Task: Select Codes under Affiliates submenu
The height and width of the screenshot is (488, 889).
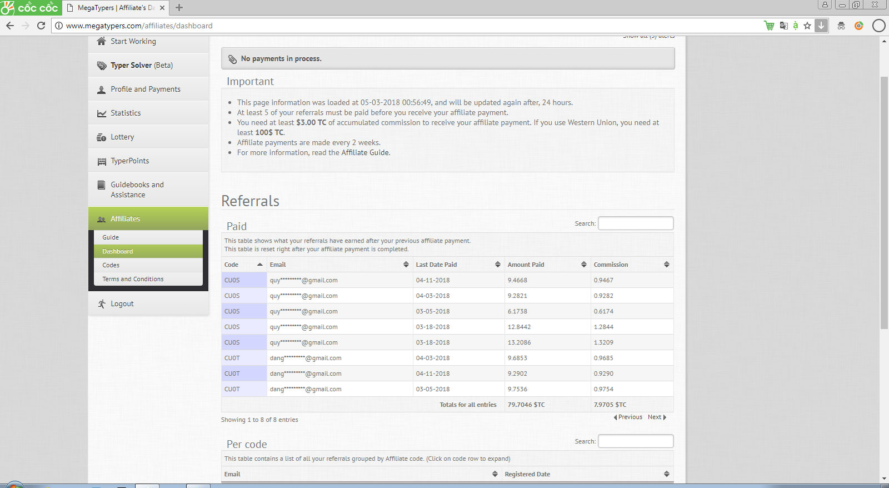Action: pos(111,265)
